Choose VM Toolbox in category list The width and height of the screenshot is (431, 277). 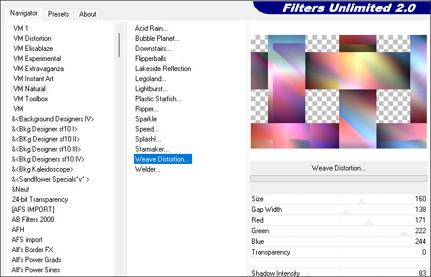tap(30, 99)
